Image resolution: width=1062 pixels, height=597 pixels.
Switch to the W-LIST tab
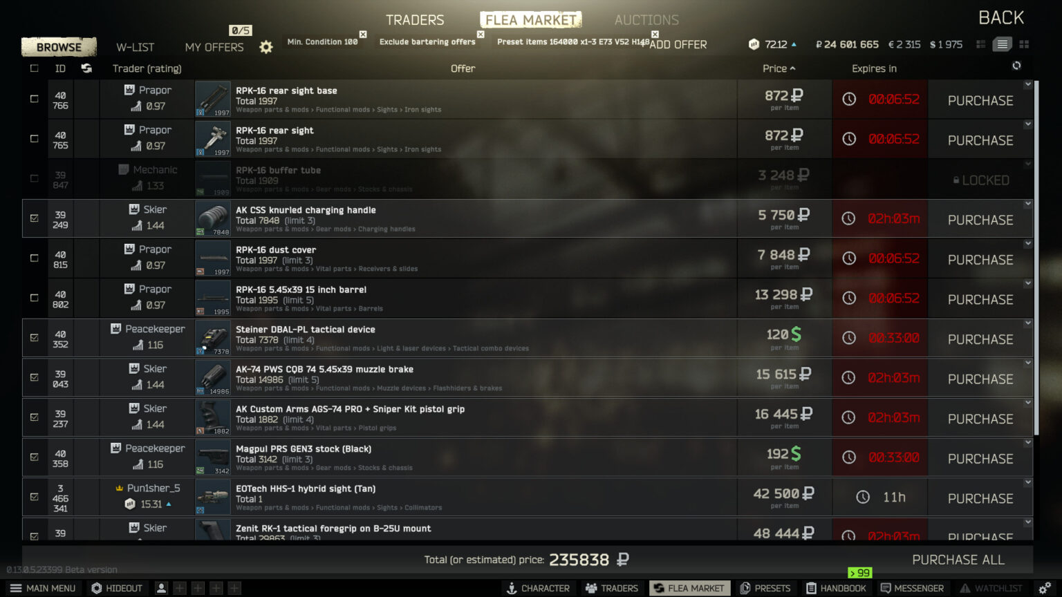(136, 47)
